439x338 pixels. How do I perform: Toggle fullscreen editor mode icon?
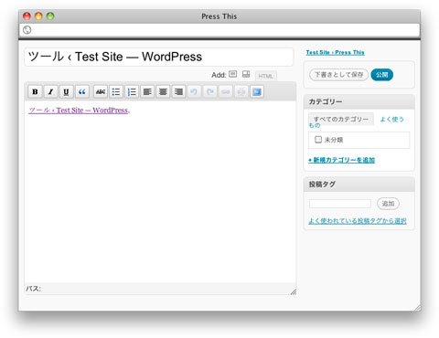click(x=257, y=91)
